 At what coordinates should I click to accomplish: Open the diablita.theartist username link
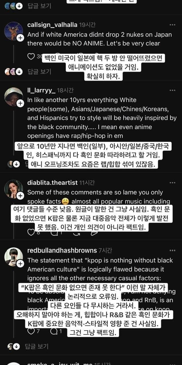point(52,183)
